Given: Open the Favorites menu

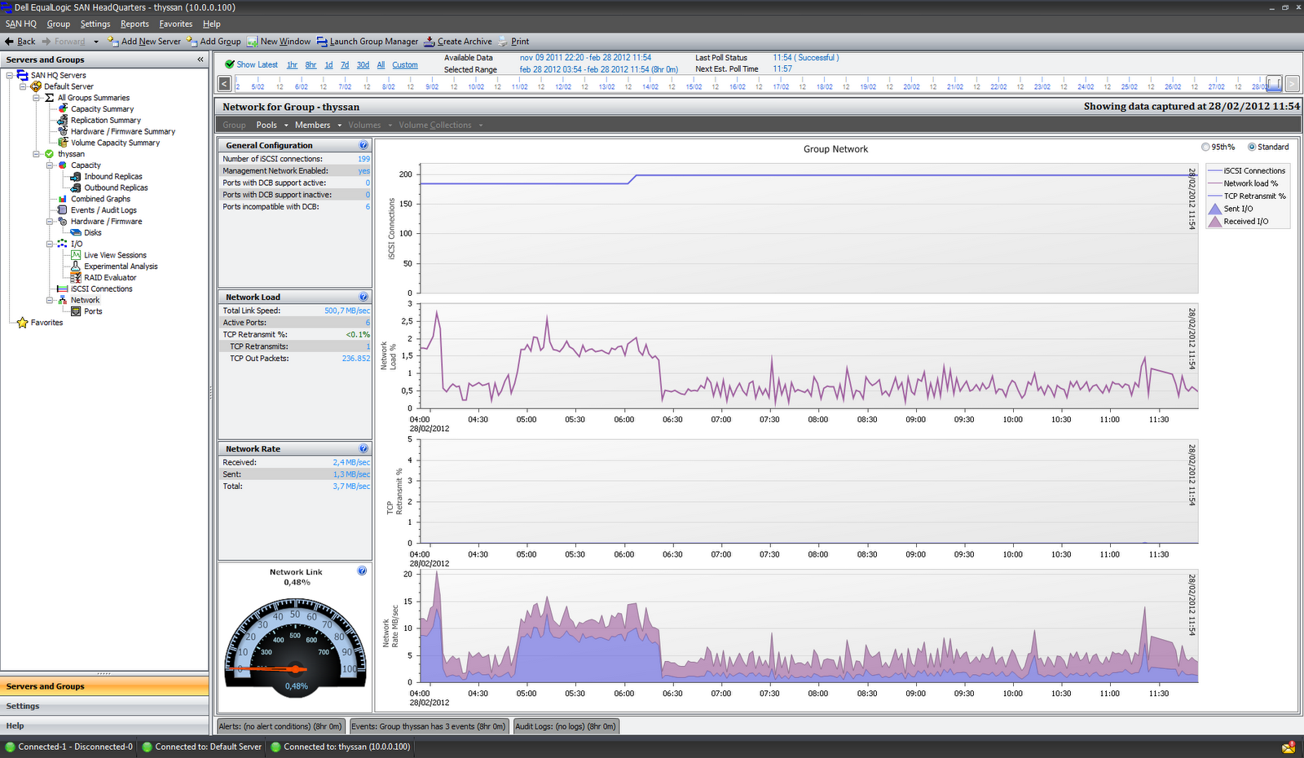Looking at the screenshot, I should pos(176,24).
